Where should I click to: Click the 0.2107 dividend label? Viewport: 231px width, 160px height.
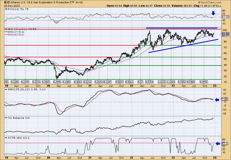pos(108,82)
